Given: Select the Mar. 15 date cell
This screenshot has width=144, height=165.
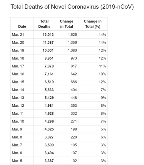Looking at the screenshot, I should click(18, 82).
